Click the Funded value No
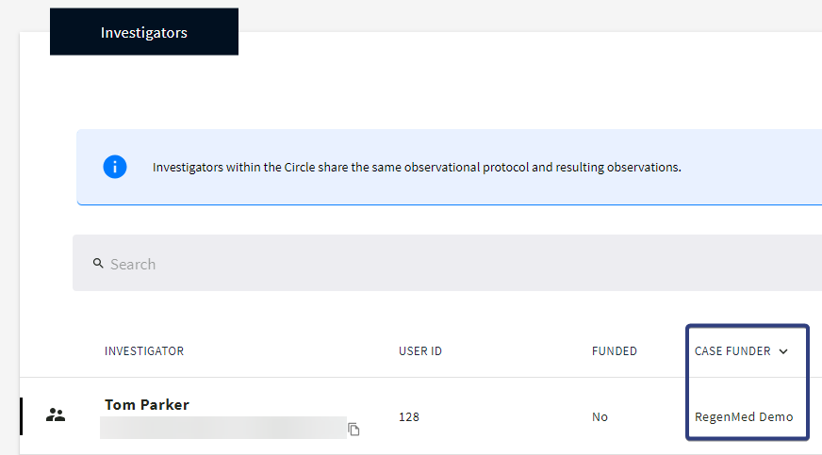 pos(600,416)
